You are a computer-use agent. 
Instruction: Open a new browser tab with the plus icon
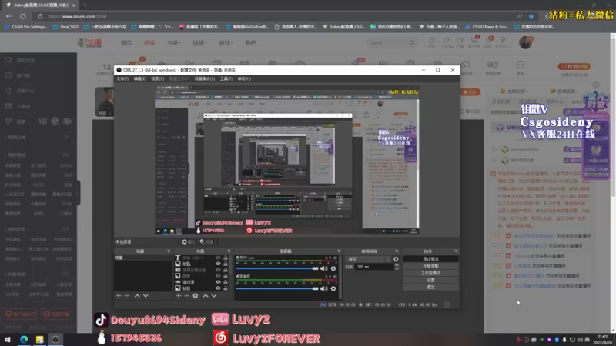(x=85, y=5)
